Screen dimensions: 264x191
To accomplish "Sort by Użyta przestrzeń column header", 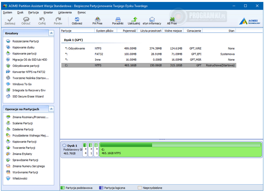I will [x=150, y=31].
